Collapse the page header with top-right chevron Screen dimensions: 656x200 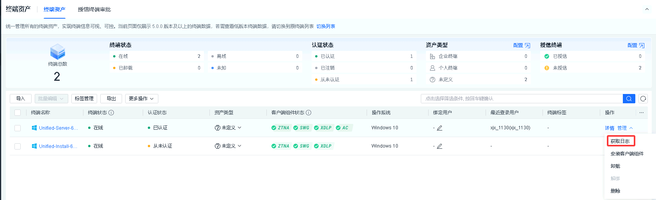[647, 9]
